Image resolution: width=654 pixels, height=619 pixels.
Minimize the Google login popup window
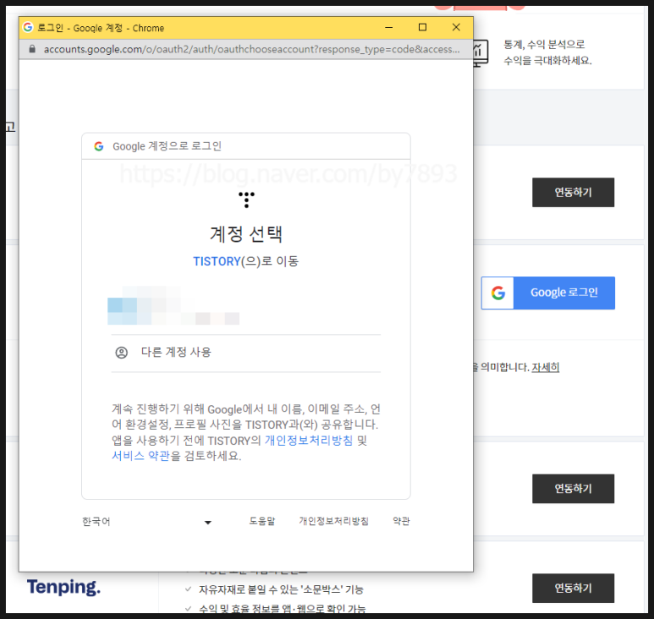tap(388, 28)
